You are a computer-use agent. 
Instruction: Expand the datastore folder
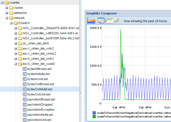7,13
